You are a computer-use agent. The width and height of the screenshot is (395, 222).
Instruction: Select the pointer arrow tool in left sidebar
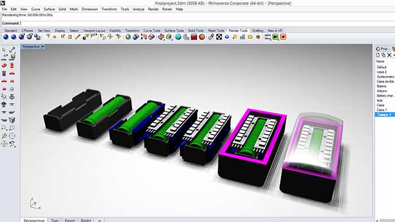click(4, 50)
